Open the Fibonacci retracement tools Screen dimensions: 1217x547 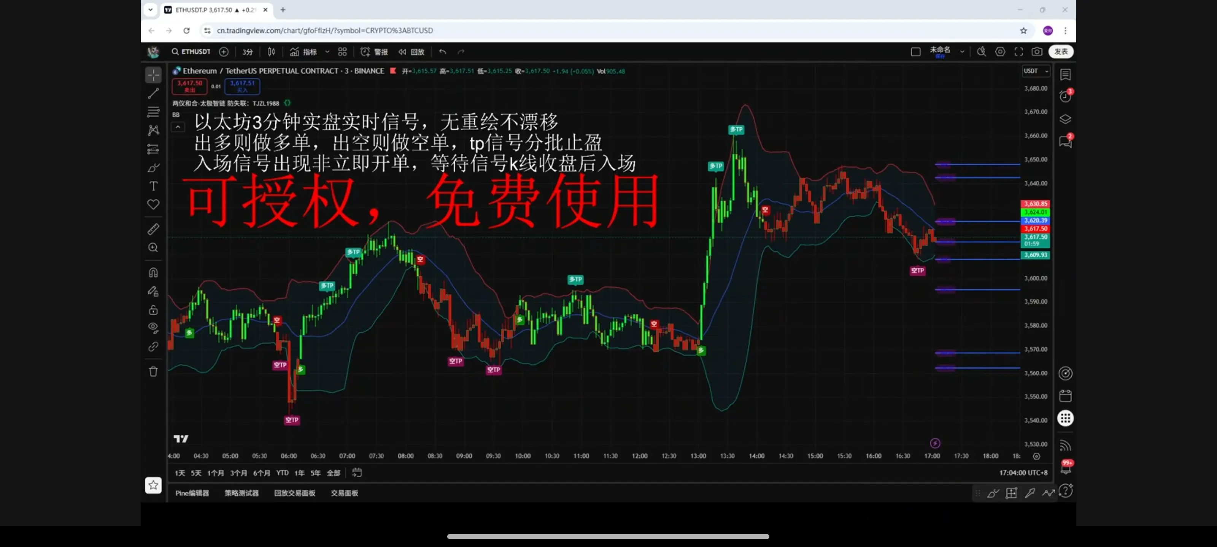(x=153, y=112)
